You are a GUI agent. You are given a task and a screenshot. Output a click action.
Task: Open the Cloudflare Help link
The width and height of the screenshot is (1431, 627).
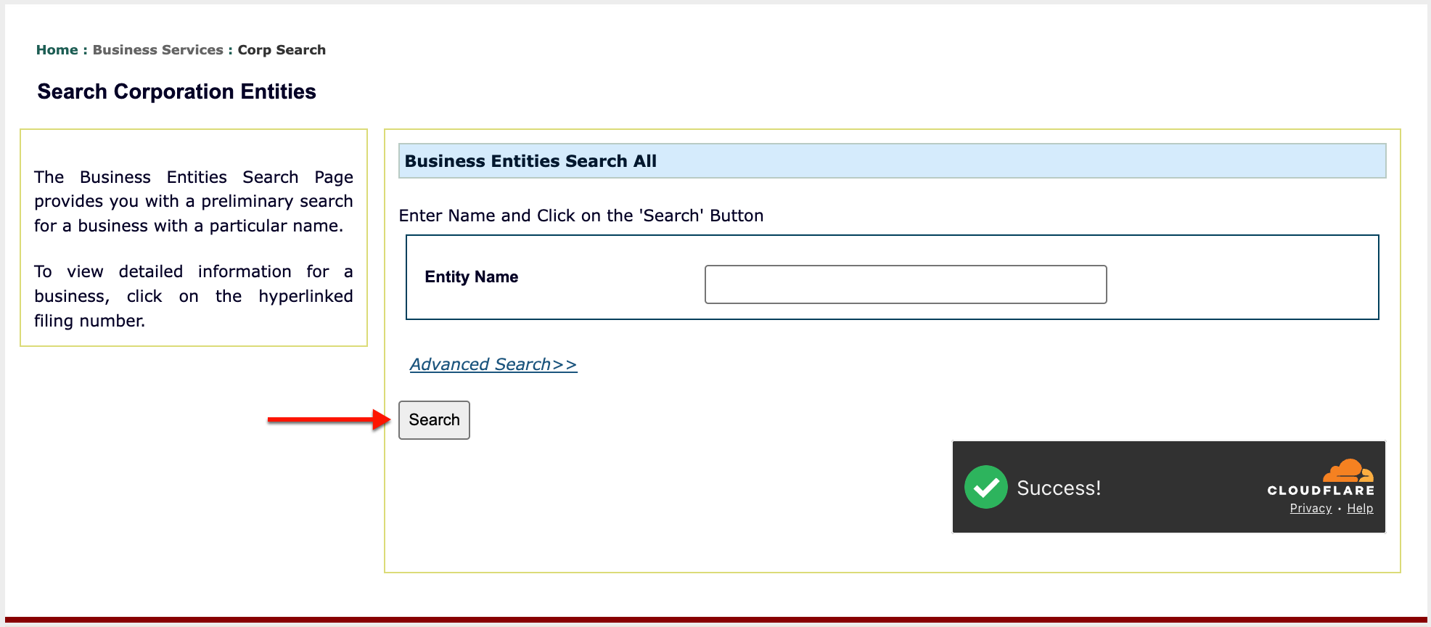click(1360, 509)
